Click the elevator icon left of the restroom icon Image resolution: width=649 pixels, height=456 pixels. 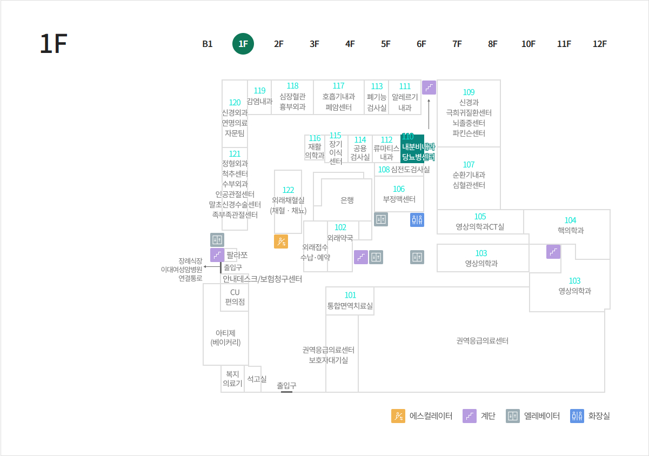[381, 219]
